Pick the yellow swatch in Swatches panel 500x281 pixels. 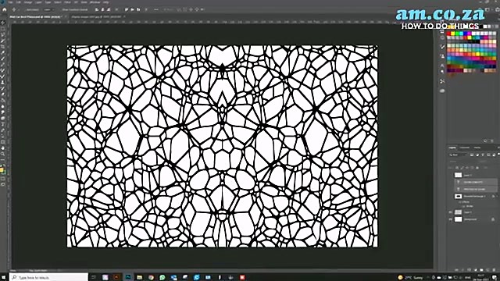click(453, 34)
